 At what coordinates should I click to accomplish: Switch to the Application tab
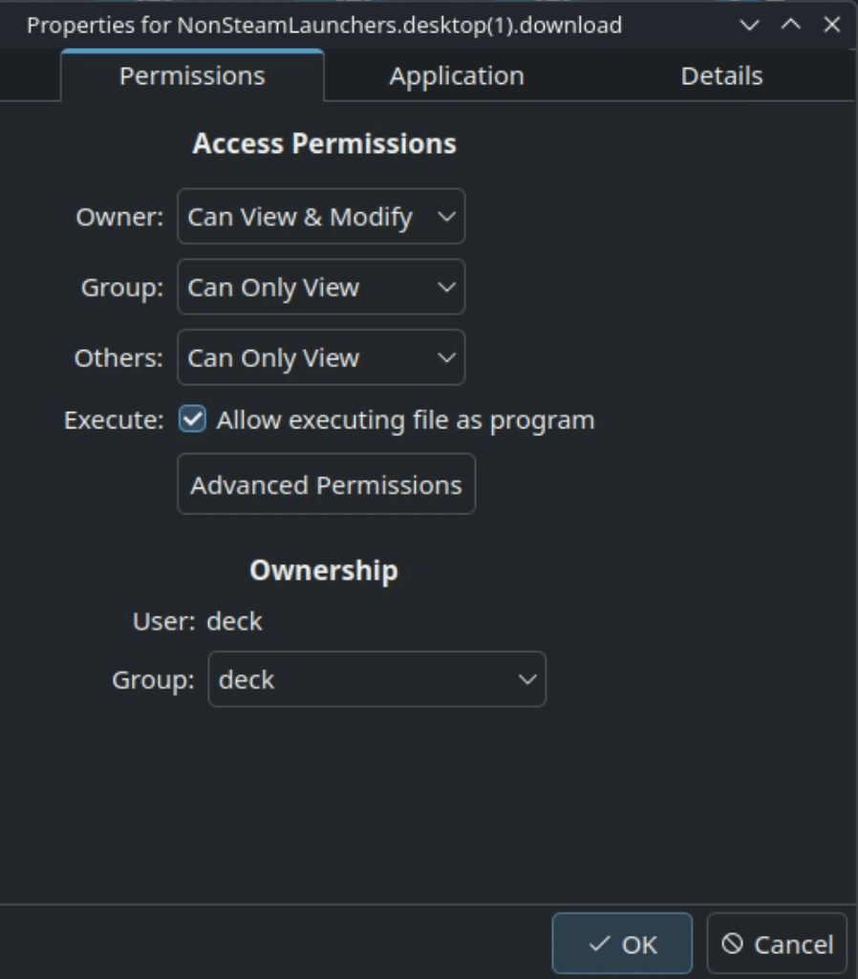pos(457,76)
